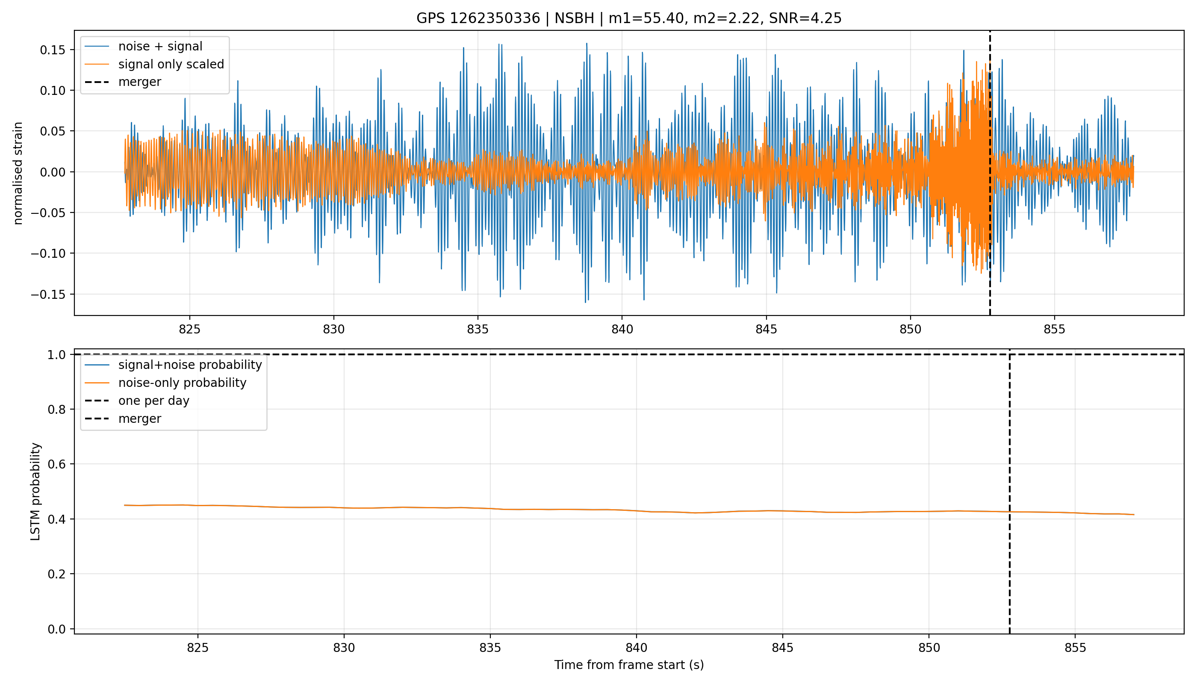The width and height of the screenshot is (1197, 684).
Task: Click the 'normalised strain' y-axis label
Action: (18, 173)
